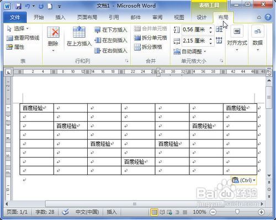Click 在右侧插入 insert column right

pyautogui.click(x=111, y=51)
